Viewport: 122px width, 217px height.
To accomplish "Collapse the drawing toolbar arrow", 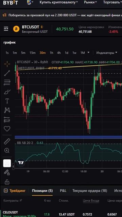I will 13,166.
